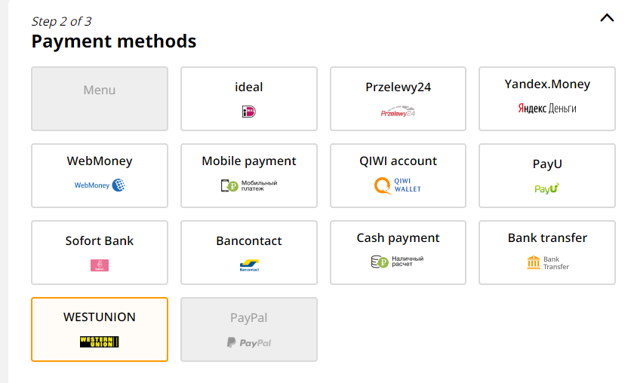The height and width of the screenshot is (383, 631).
Task: Click the WebMoney globe logo
Action: pos(118,185)
